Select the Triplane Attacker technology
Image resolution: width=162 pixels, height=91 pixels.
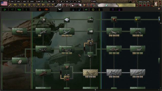click(43, 49)
